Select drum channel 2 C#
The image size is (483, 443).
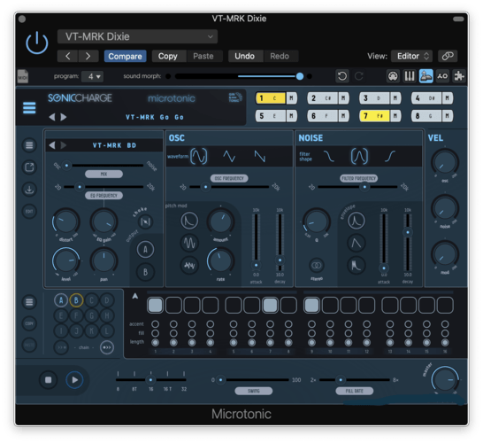(x=323, y=98)
